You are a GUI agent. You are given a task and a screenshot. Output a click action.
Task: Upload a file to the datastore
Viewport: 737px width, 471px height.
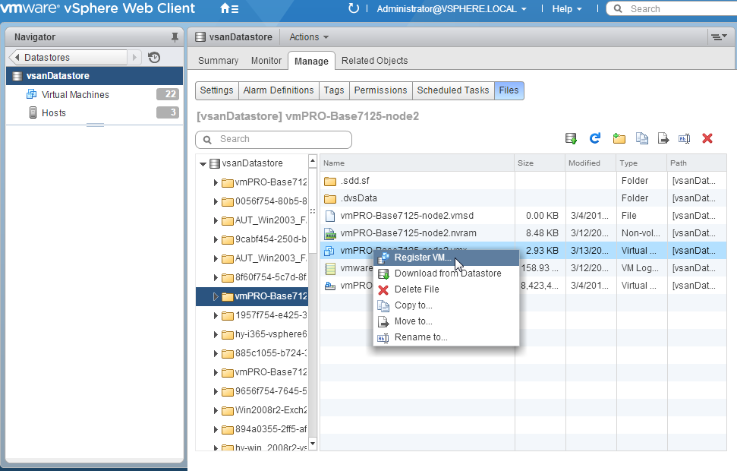point(571,139)
